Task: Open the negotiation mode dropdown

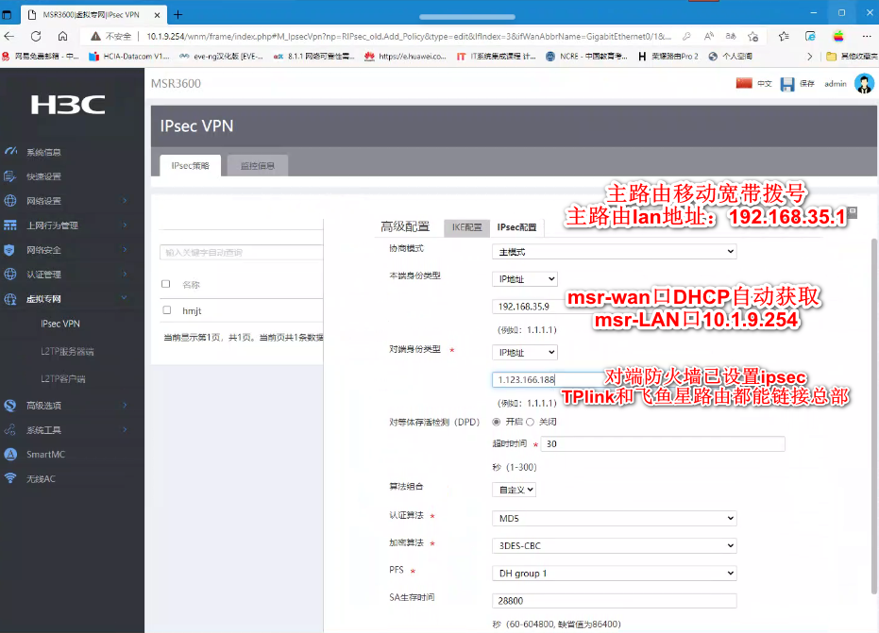Action: point(615,252)
